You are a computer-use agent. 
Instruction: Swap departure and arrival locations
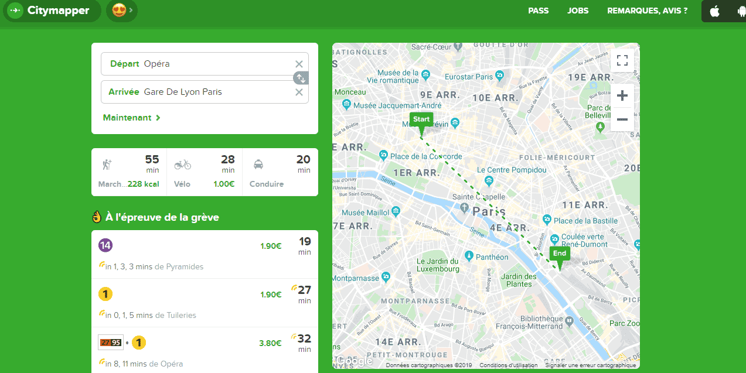301,78
